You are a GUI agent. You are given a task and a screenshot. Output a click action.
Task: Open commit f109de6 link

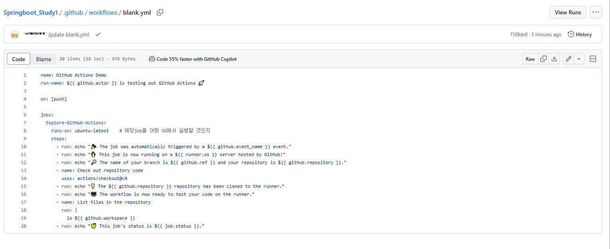click(x=519, y=35)
